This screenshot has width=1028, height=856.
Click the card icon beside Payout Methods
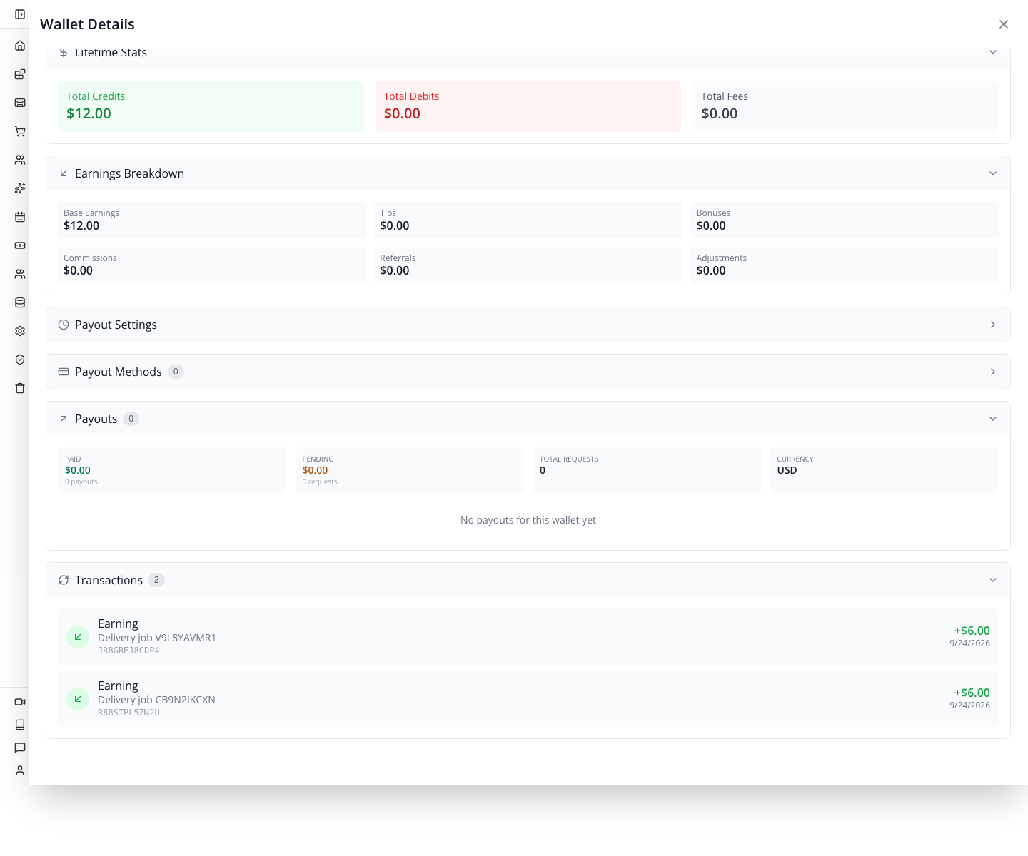coord(64,372)
